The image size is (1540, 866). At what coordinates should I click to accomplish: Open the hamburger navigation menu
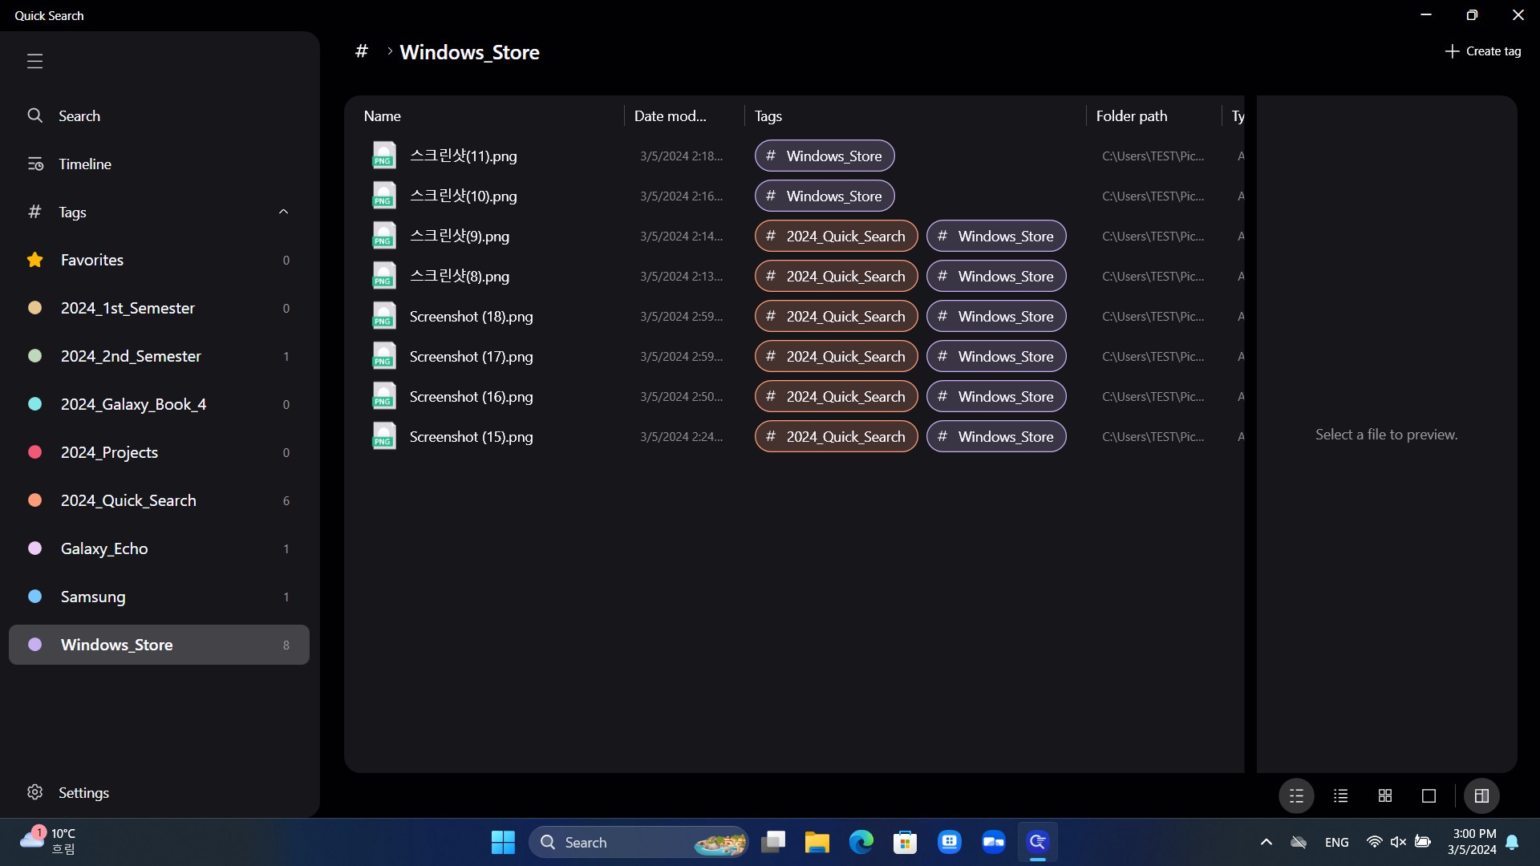[34, 61]
